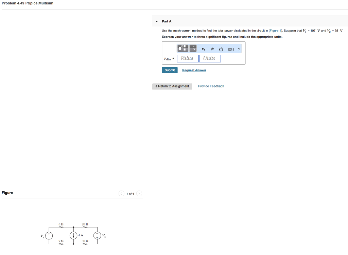348x255 pixels.
Task: Click inside the Value input field
Action: (x=188, y=58)
